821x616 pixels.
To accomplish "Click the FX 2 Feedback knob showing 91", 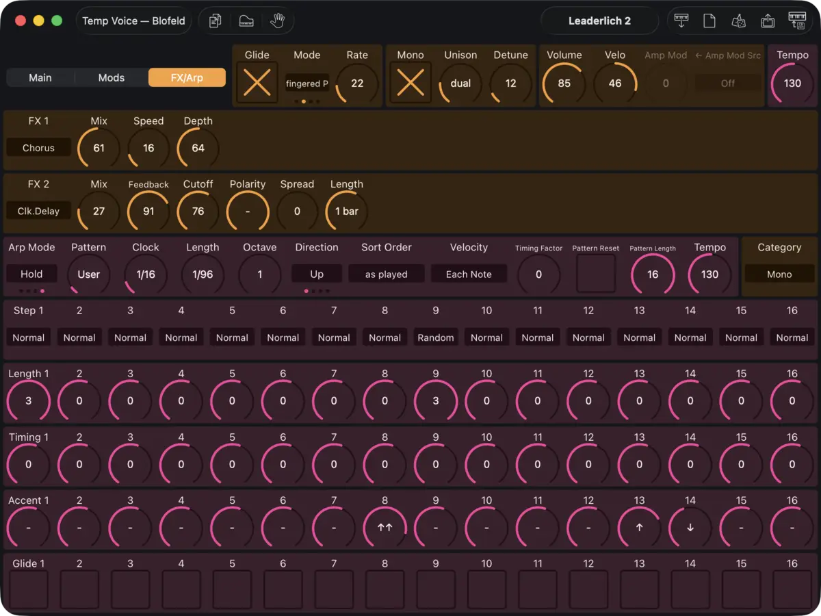I will coord(148,211).
